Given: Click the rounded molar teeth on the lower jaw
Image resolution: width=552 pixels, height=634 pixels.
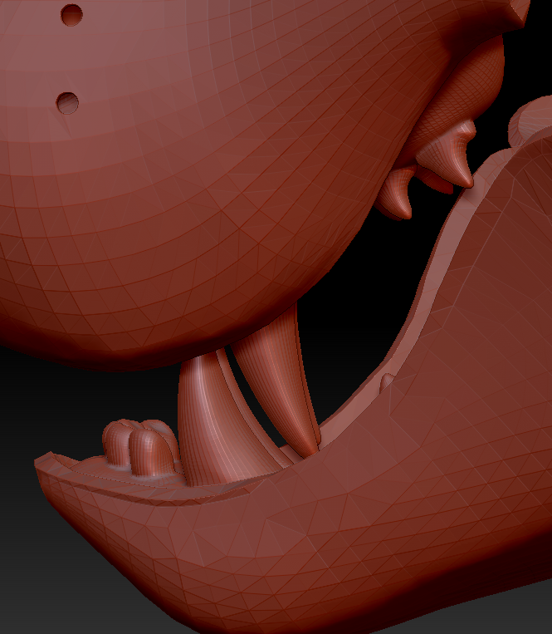Looking at the screenshot, I should coord(140,448).
